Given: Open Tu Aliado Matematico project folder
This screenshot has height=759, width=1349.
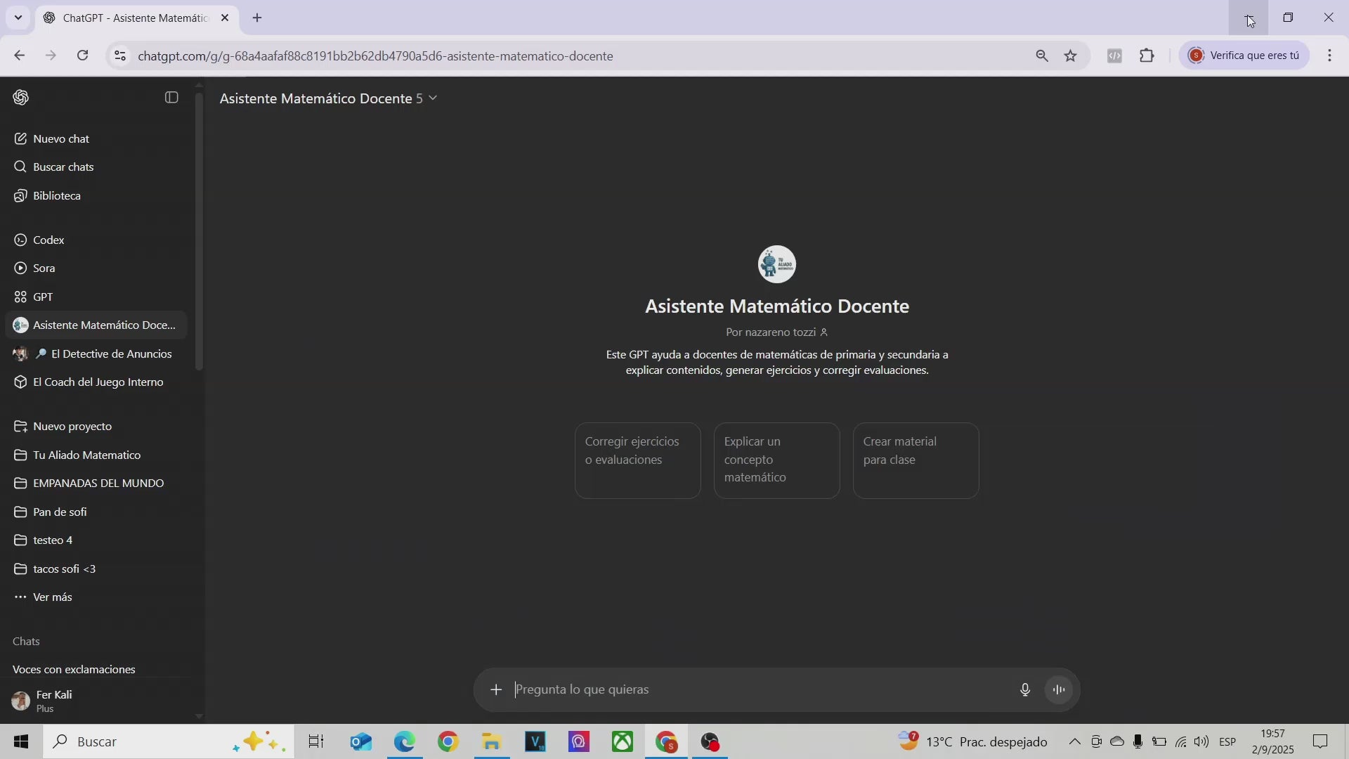Looking at the screenshot, I should coord(96,455).
